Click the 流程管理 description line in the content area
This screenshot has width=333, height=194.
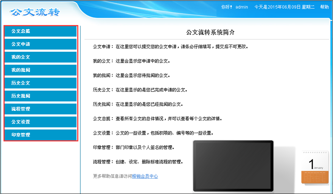tap(138, 162)
